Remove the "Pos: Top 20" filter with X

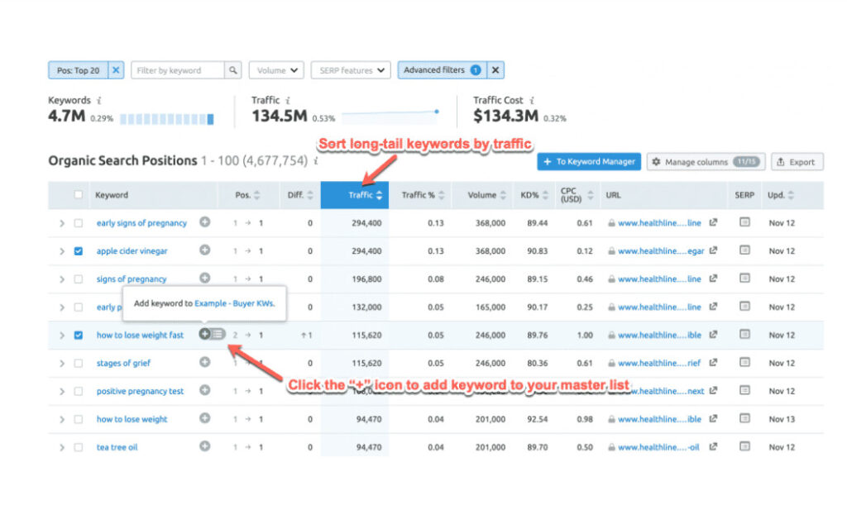(116, 70)
